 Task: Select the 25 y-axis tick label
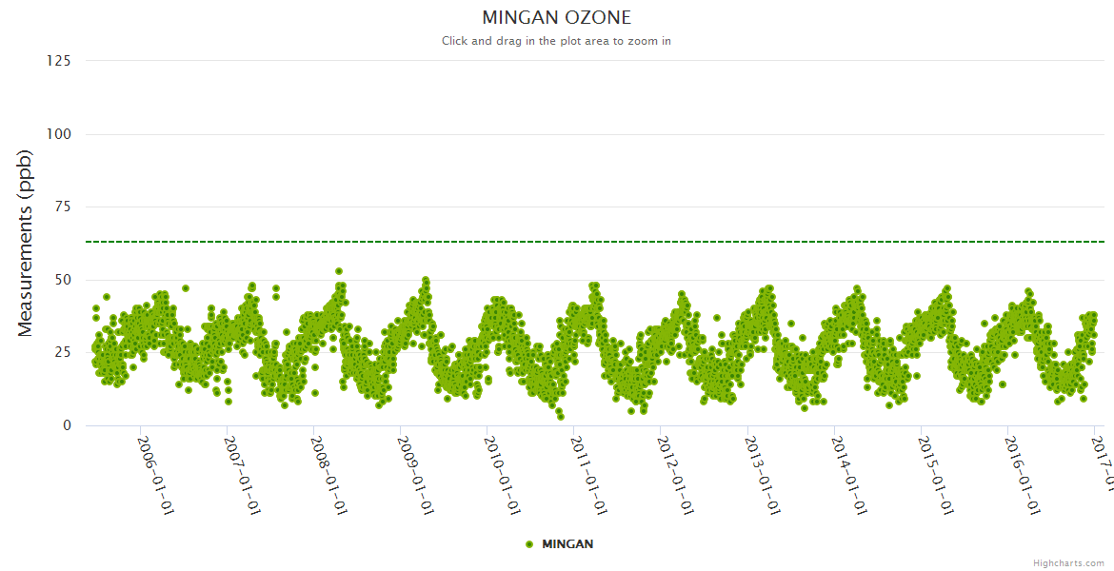pos(62,352)
